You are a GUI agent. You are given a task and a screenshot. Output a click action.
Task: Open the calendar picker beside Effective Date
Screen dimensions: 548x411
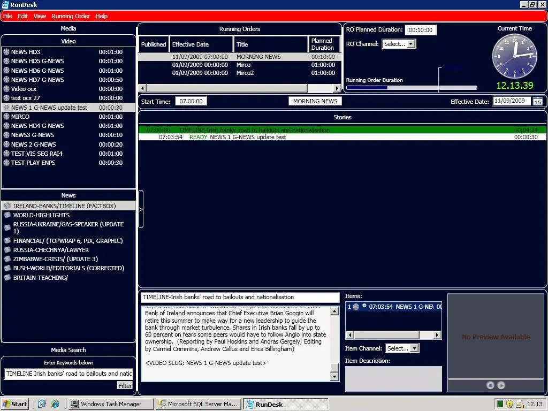[x=537, y=101]
